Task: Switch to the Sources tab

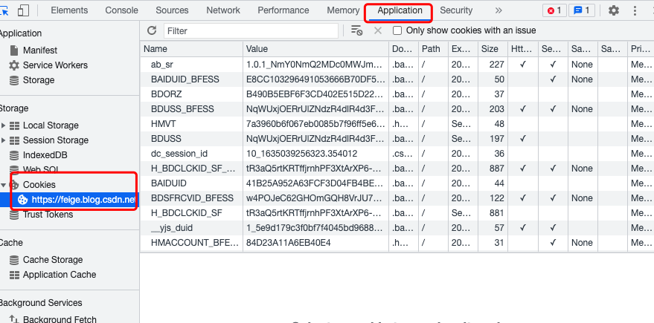Action: (x=172, y=10)
